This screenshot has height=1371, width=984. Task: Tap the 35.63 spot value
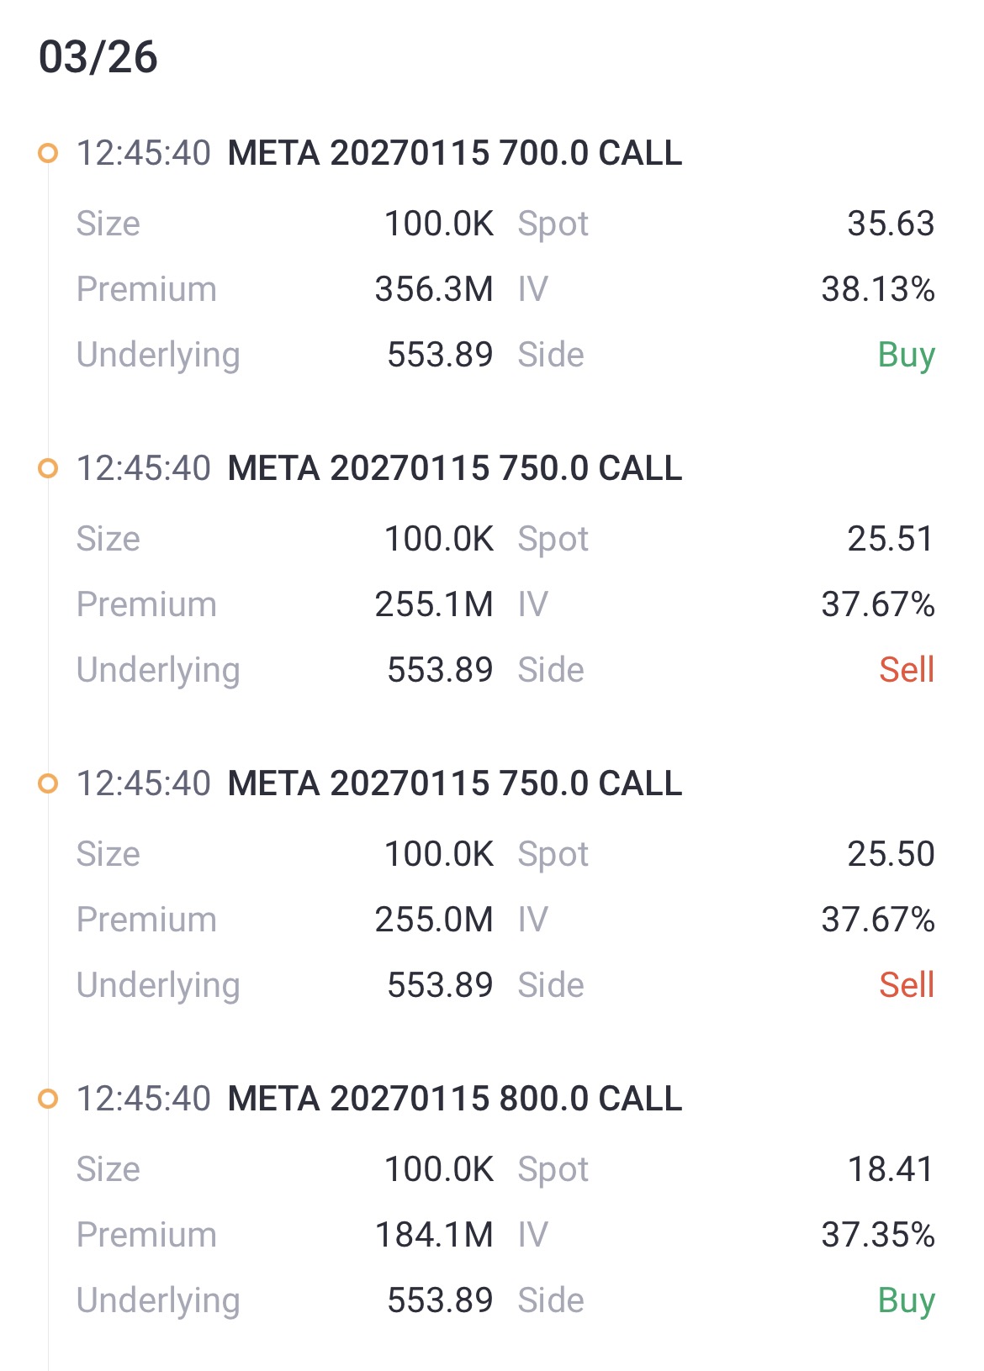click(x=891, y=224)
